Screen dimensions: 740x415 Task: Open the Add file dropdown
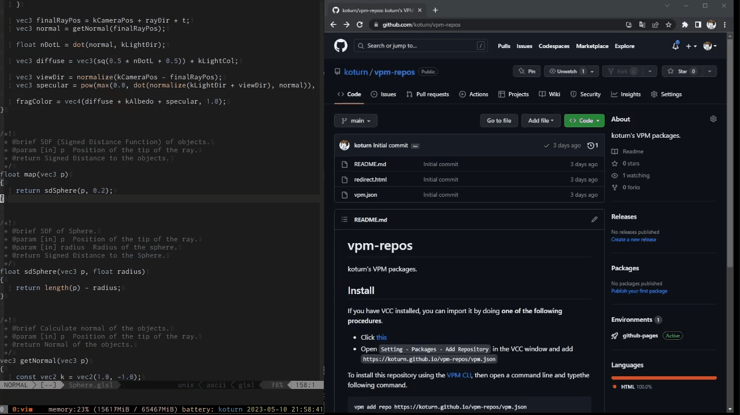(541, 120)
